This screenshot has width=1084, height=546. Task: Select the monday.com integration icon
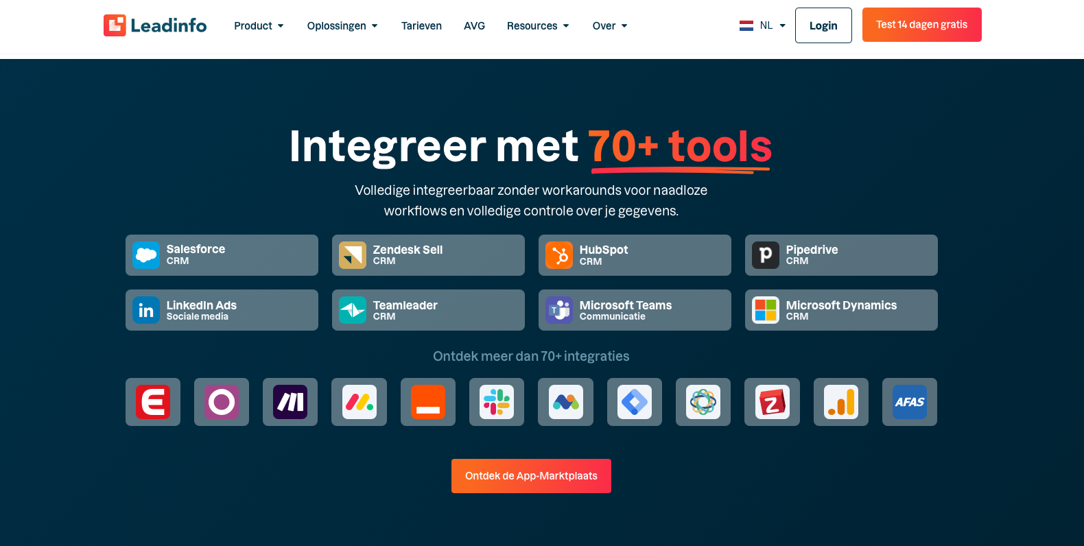point(359,402)
